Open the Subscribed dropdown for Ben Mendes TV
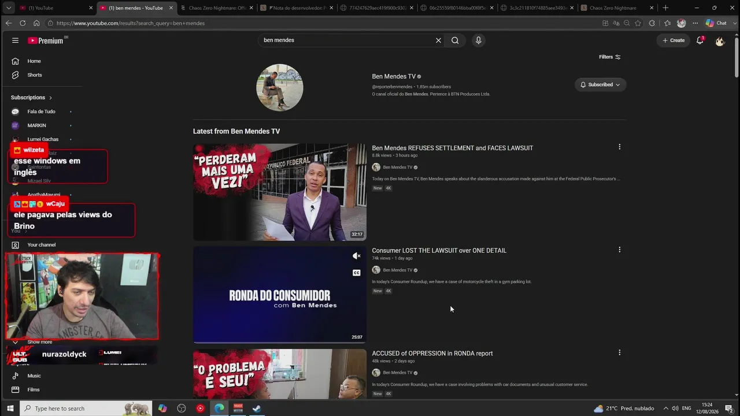This screenshot has height=416, width=740. (x=600, y=85)
